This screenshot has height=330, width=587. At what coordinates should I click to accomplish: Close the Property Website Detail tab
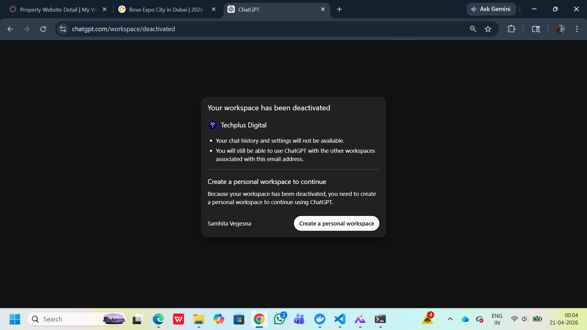coord(105,9)
